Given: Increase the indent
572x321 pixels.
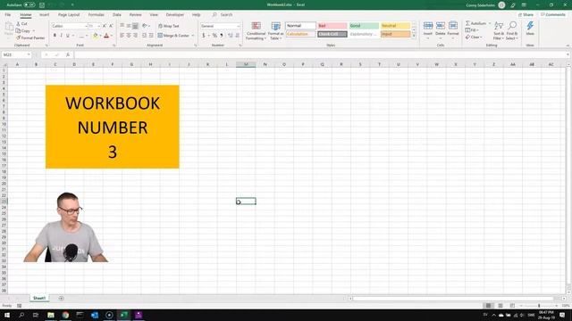Looking at the screenshot, I should coord(151,36).
